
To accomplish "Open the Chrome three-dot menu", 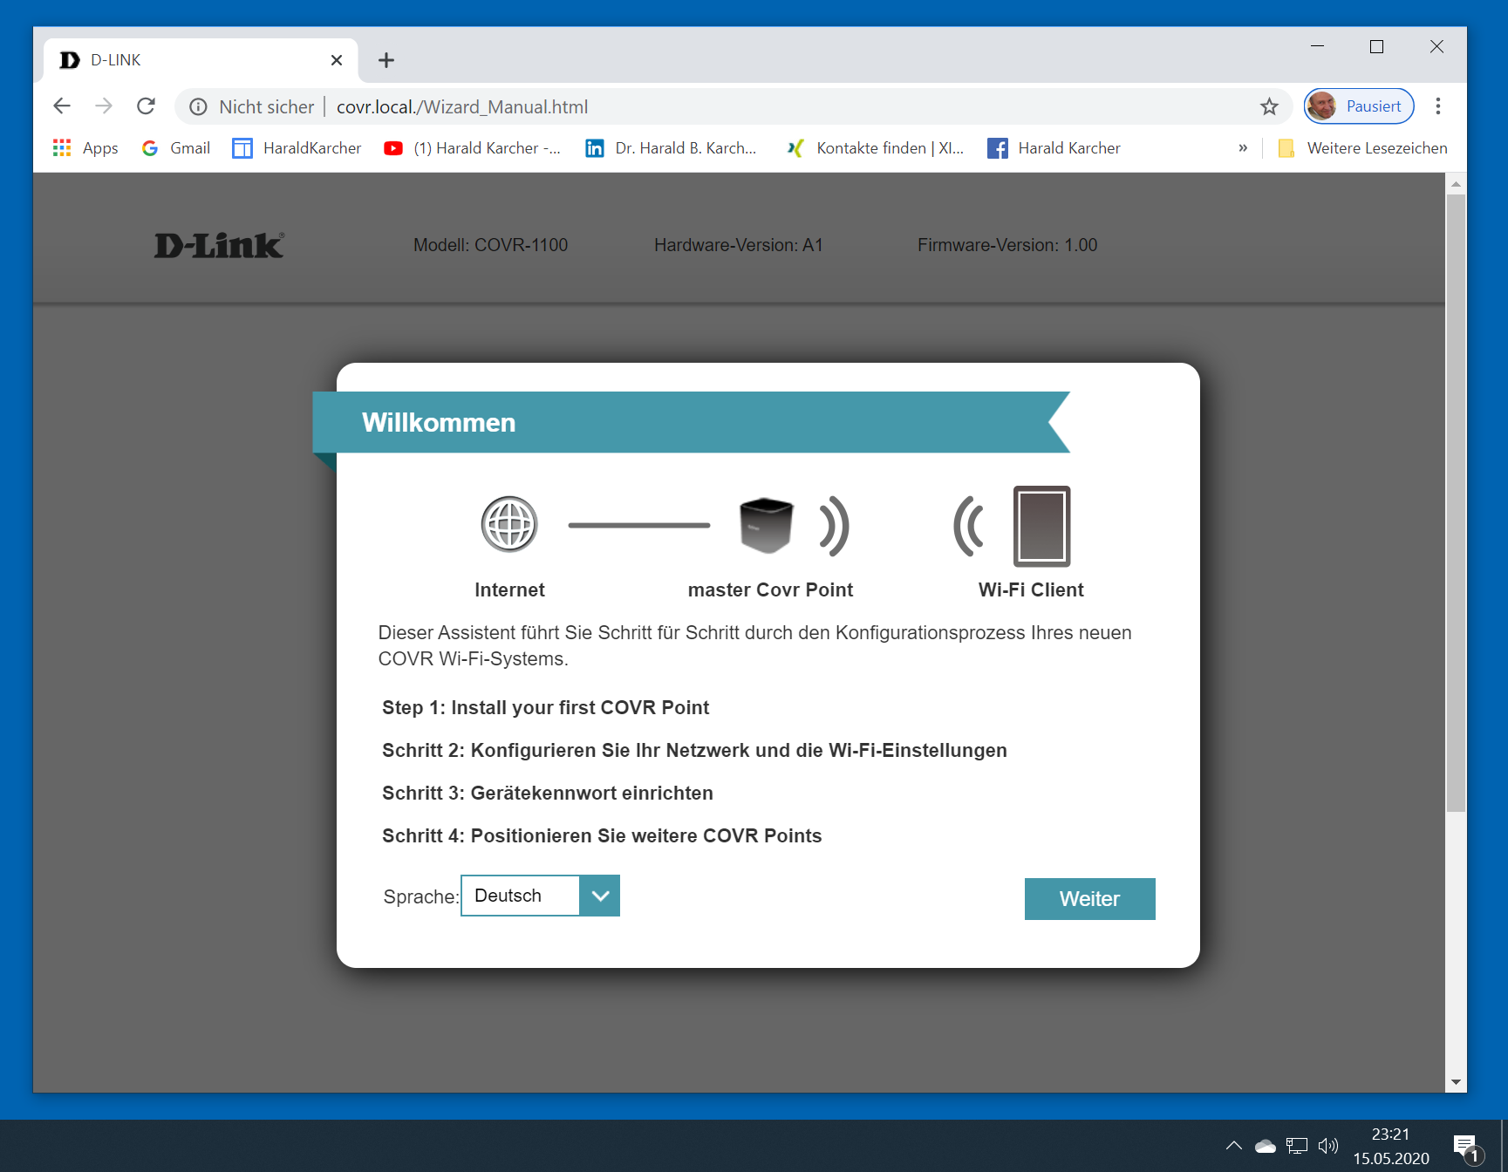I will point(1438,106).
